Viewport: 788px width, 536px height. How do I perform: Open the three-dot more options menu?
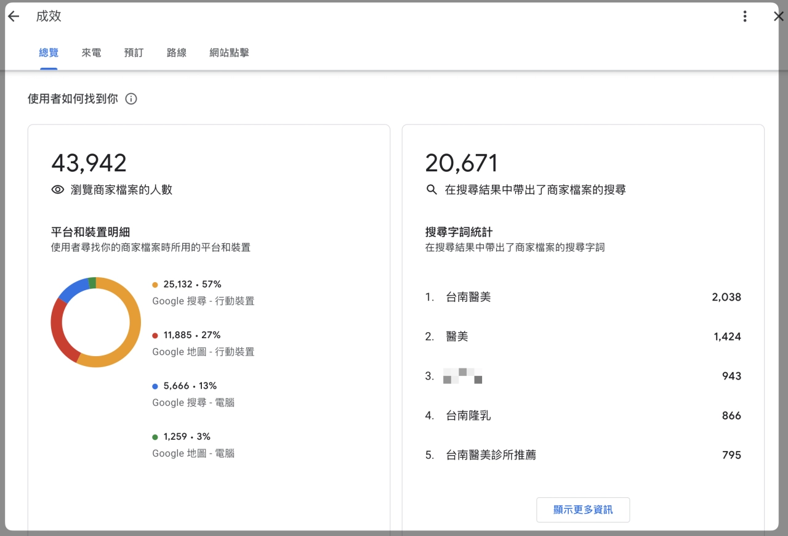[745, 17]
